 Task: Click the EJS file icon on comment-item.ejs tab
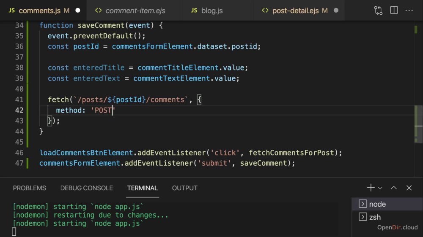point(99,10)
